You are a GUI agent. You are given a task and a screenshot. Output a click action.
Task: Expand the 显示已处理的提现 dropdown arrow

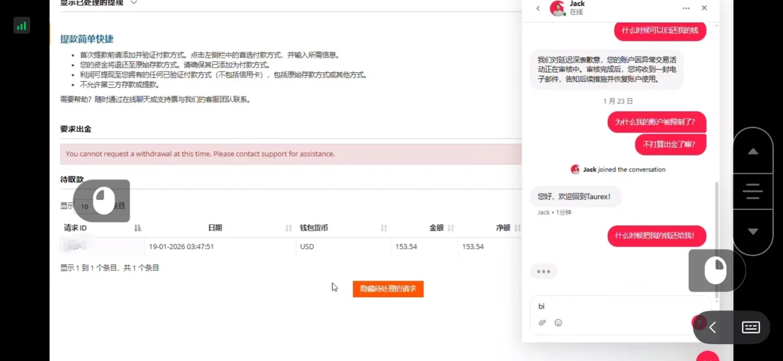tap(133, 3)
